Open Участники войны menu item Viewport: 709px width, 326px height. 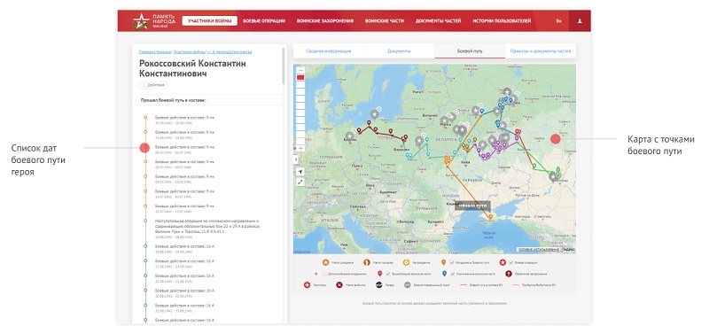click(210, 20)
